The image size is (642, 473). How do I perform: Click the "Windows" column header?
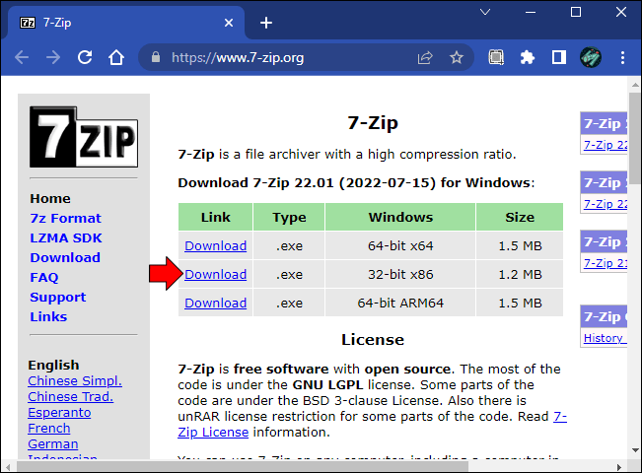(400, 217)
